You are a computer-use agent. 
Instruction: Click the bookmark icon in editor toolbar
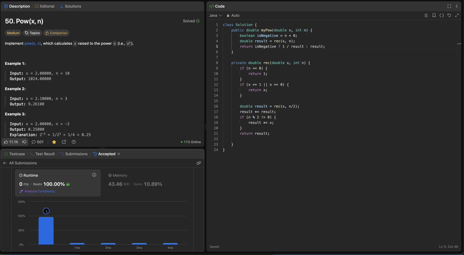(434, 15)
